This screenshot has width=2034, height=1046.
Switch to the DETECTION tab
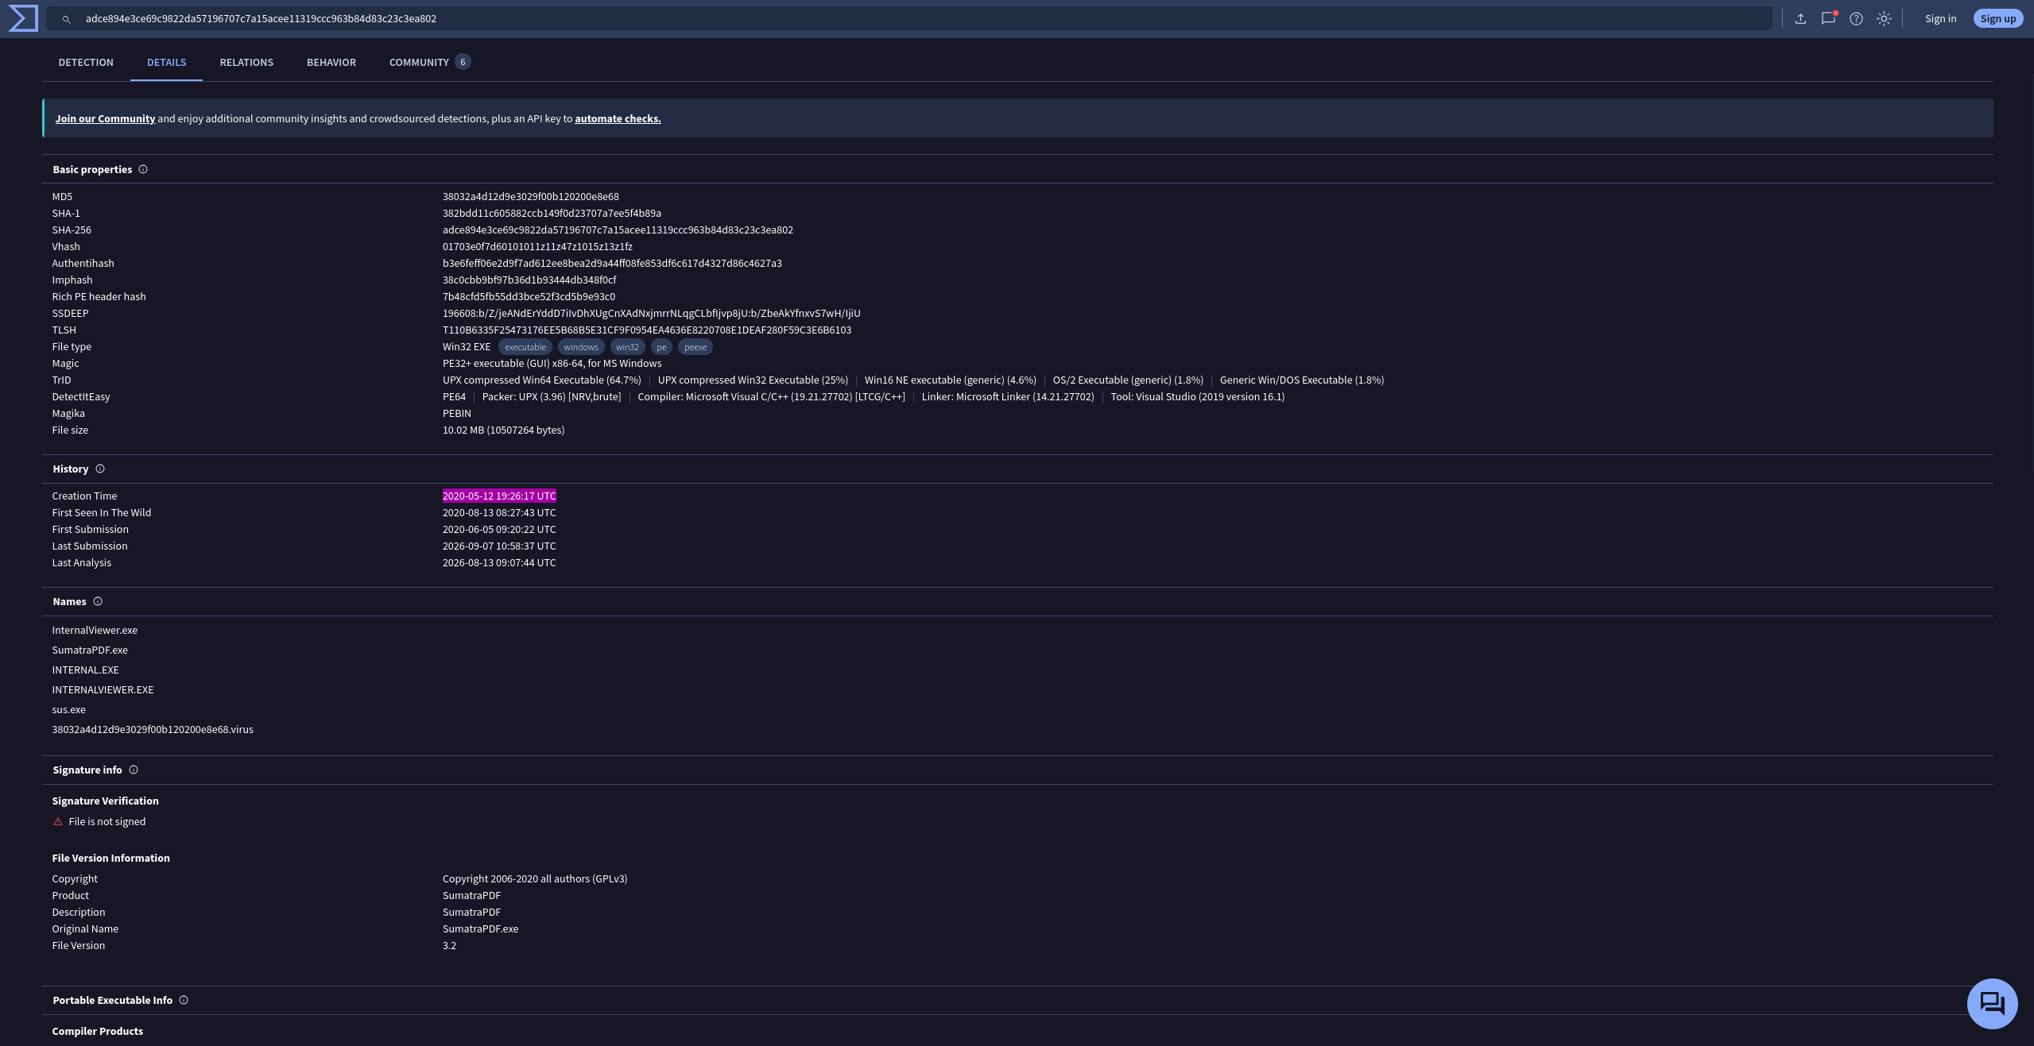(86, 62)
